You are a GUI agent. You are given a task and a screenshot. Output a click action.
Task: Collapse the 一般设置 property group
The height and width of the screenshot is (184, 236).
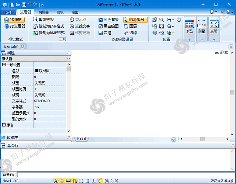[4, 65]
